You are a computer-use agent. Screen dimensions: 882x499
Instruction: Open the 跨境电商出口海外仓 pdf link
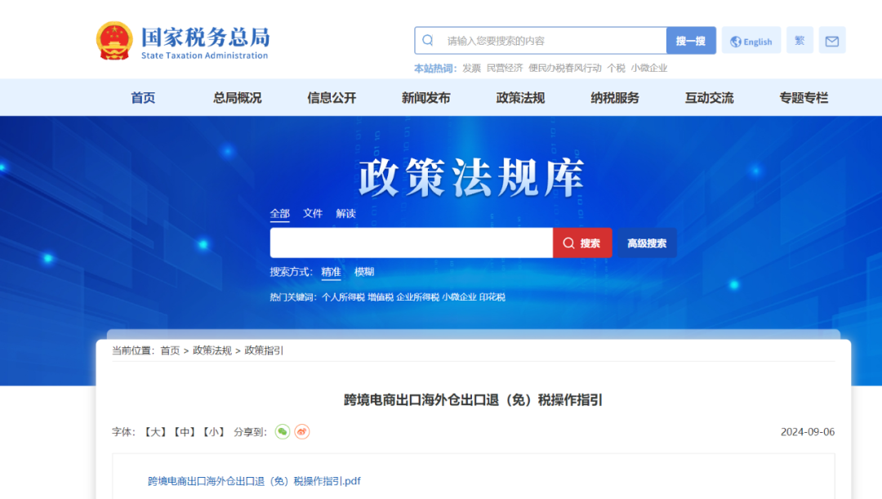pyautogui.click(x=254, y=481)
